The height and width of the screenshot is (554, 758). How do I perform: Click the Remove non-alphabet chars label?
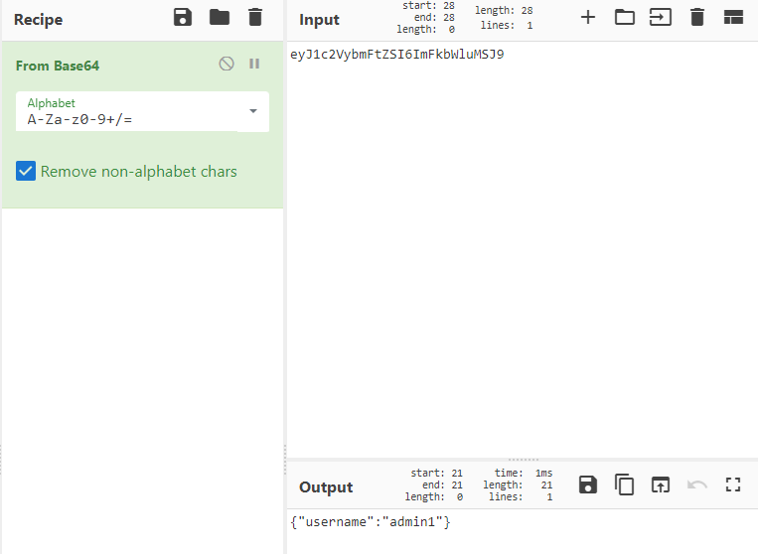point(139,172)
